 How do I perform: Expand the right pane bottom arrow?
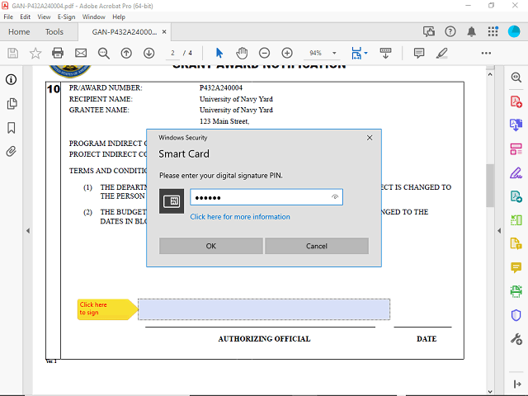517,384
